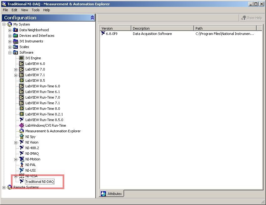Expand the LabVIEW 7.1 node
Image resolution: width=266 pixels, height=205 pixels.
(16, 75)
